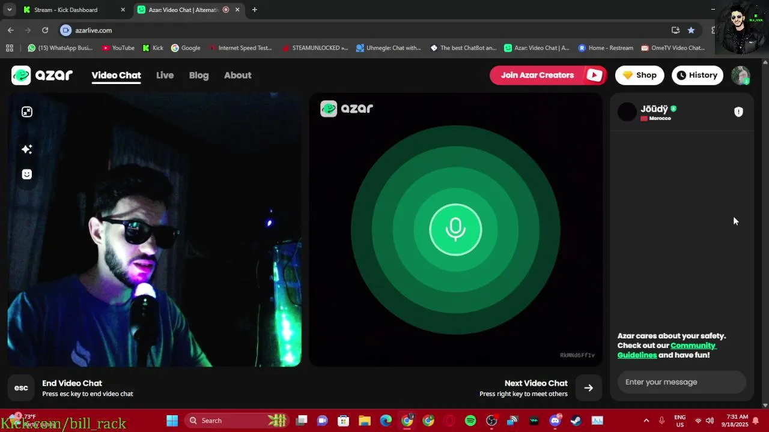Launch Microsoft Edge from taskbar
The image size is (769, 432).
click(386, 421)
